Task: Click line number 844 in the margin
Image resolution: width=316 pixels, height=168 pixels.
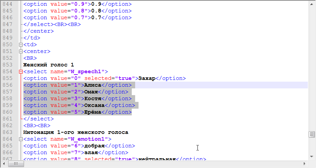Action: [x=7, y=4]
